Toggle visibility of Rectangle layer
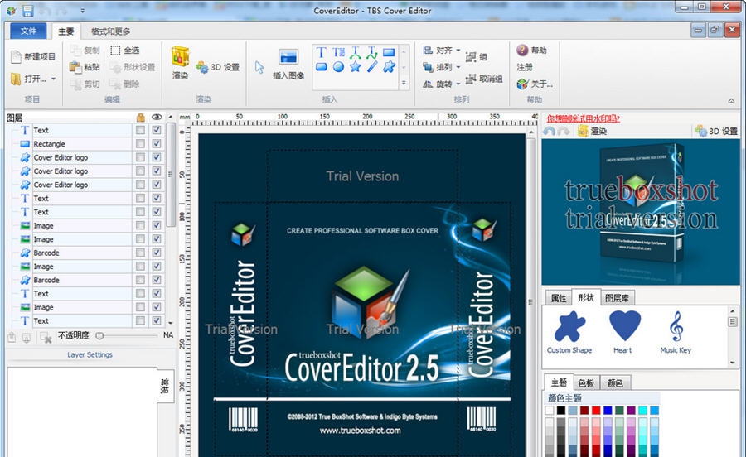 157,143
